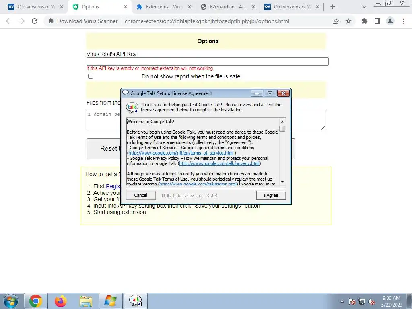Click the Reset button on the Options page
This screenshot has height=309, width=412.
104,149
